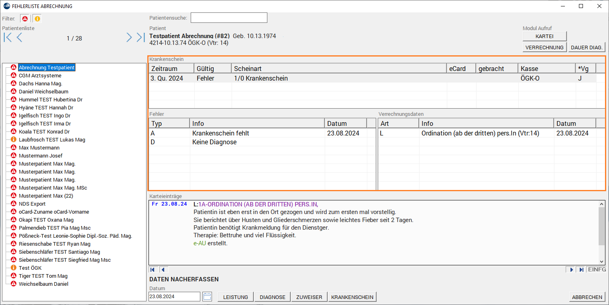Open the KARTEI module

[x=544, y=36]
